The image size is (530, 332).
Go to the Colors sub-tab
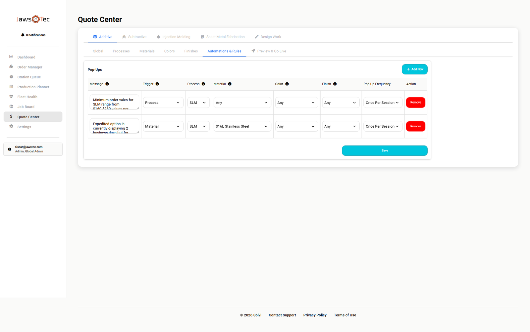click(x=169, y=51)
